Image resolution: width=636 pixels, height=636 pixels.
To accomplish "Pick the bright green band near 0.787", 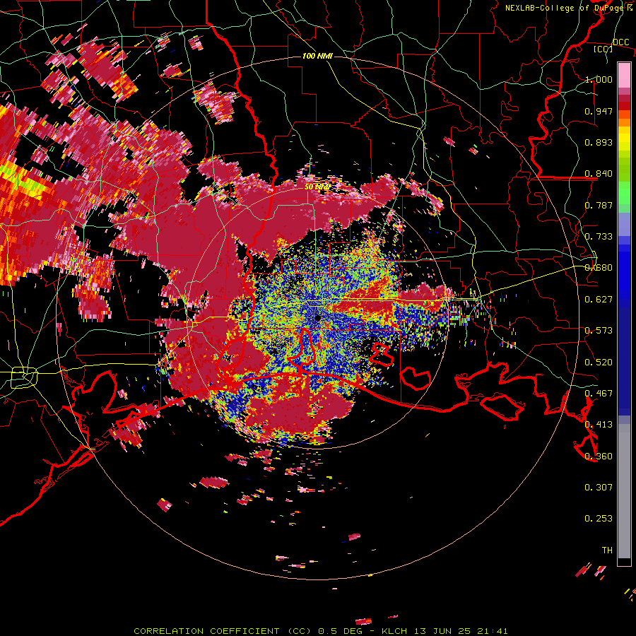I will pyautogui.click(x=624, y=193).
